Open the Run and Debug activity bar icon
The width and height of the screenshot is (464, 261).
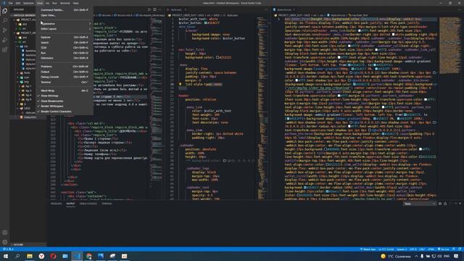pos(5,40)
